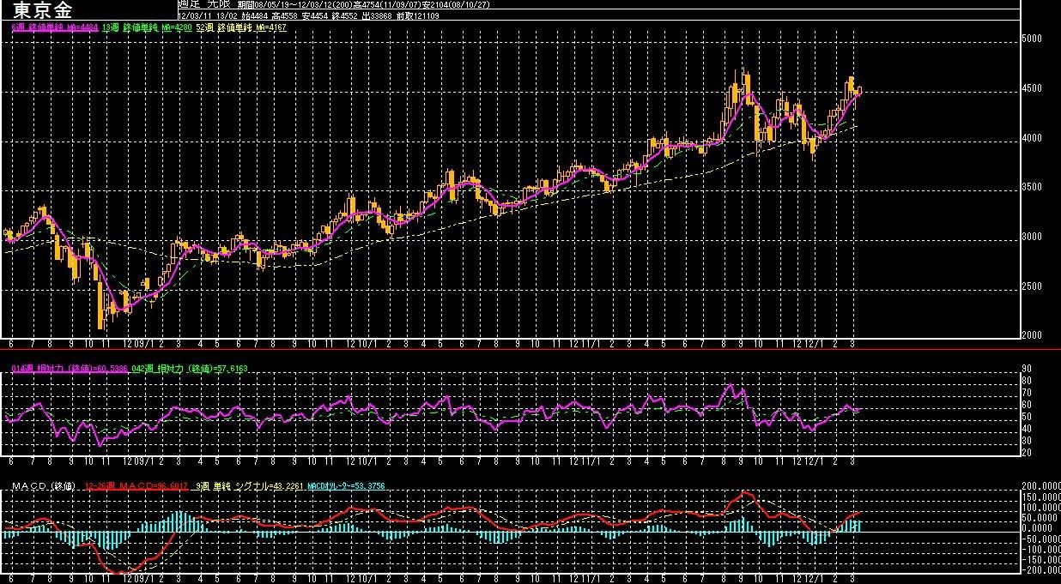The height and width of the screenshot is (584, 1061).
Task: Click the MACD (終値) panel label
Action: [44, 486]
